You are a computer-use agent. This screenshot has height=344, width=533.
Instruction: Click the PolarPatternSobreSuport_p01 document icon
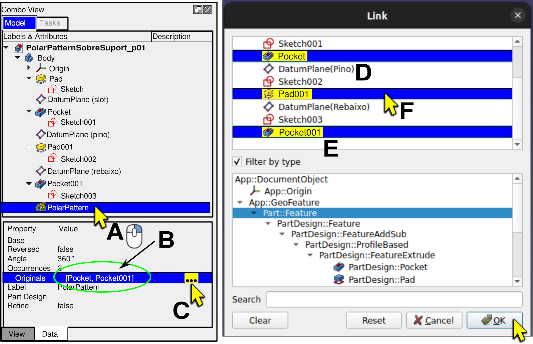18,48
